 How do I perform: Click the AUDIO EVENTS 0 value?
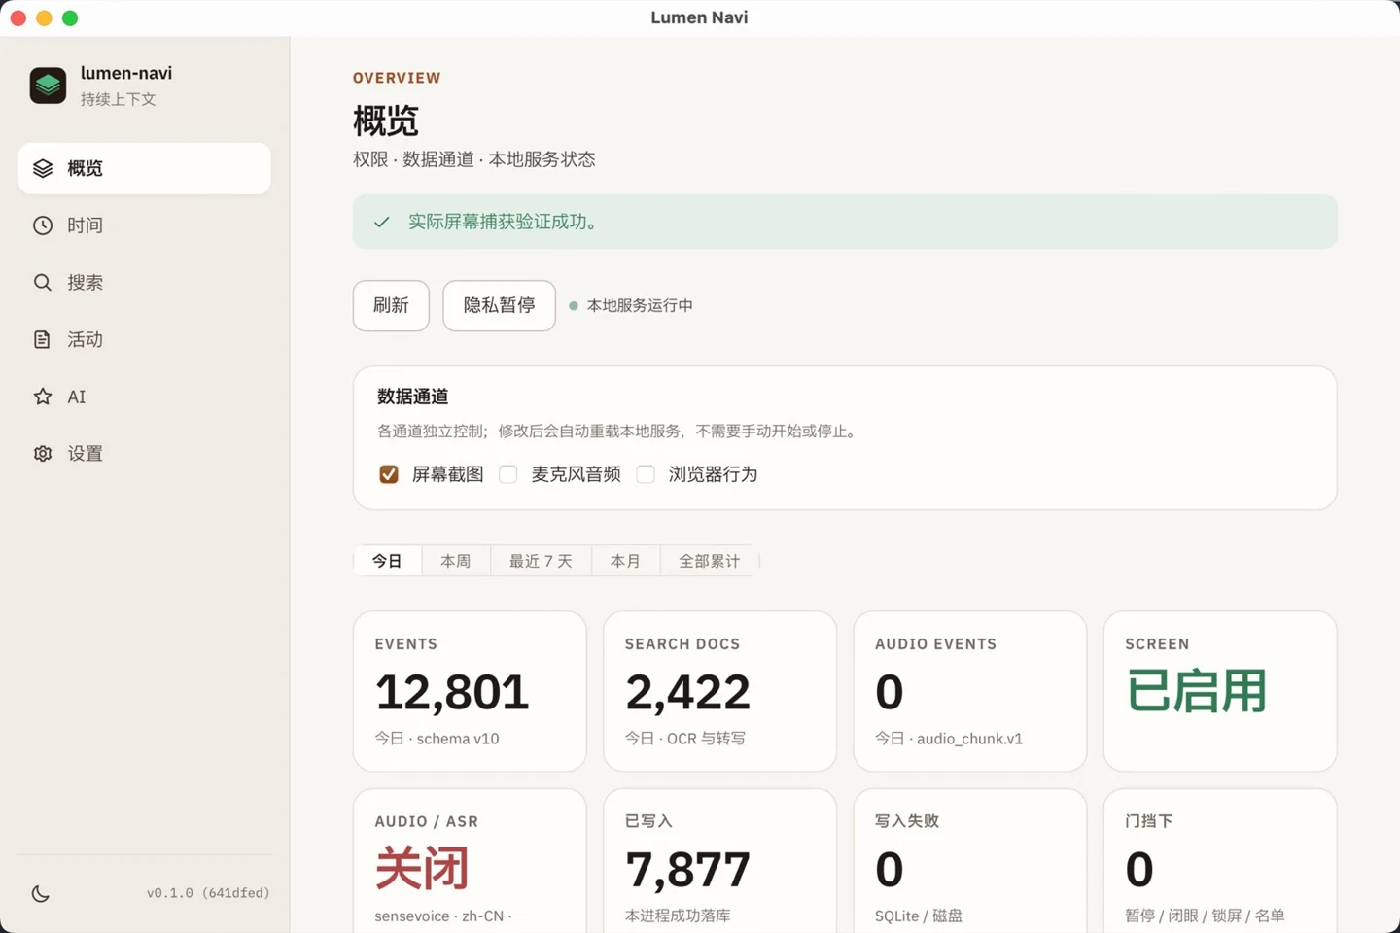[890, 692]
